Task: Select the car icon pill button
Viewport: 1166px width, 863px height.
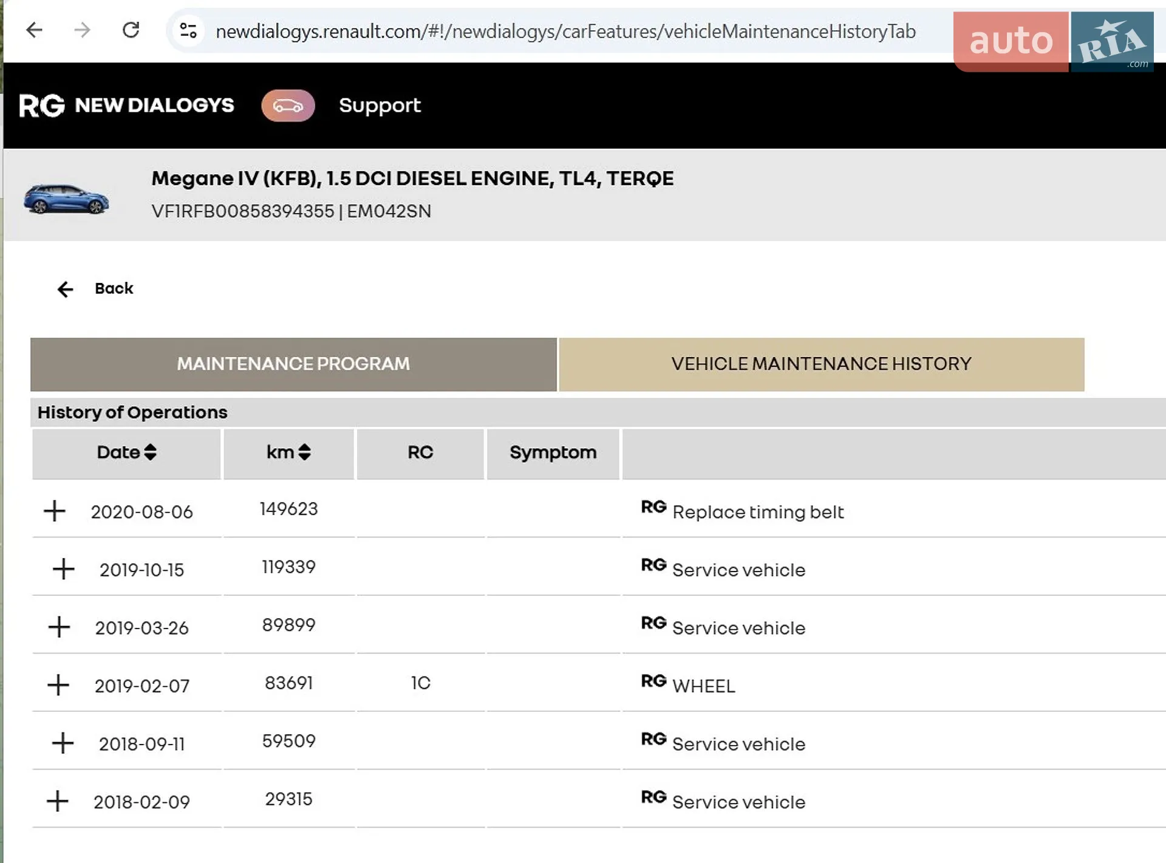Action: [x=288, y=106]
